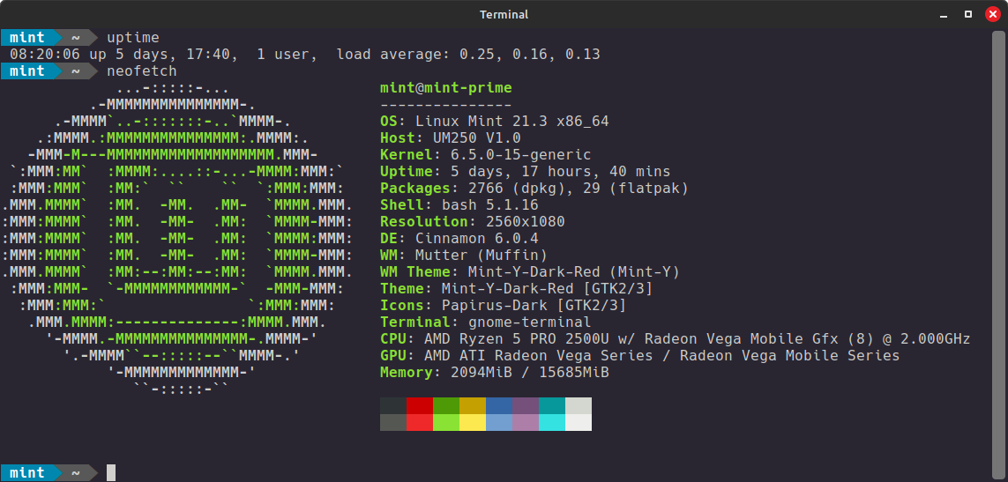
Task: Click the cursor at the empty prompt
Action: coord(111,473)
